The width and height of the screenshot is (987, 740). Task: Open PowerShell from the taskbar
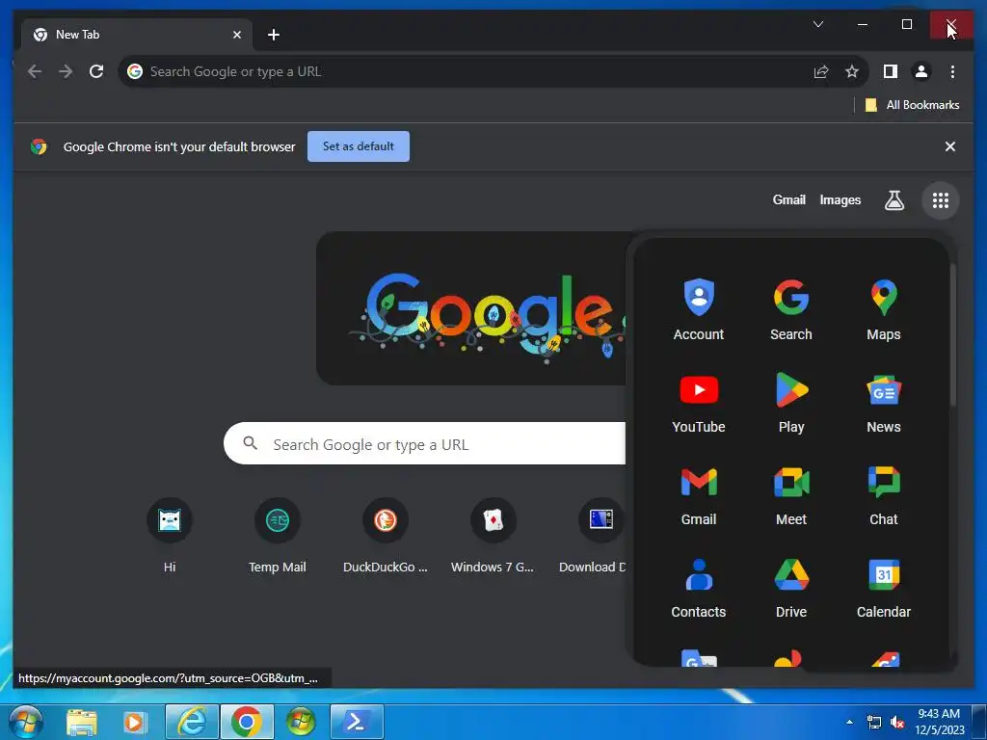click(x=357, y=722)
